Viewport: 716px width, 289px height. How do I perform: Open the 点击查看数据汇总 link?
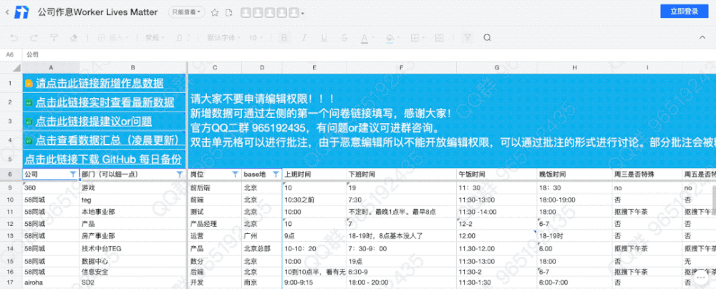[107, 140]
